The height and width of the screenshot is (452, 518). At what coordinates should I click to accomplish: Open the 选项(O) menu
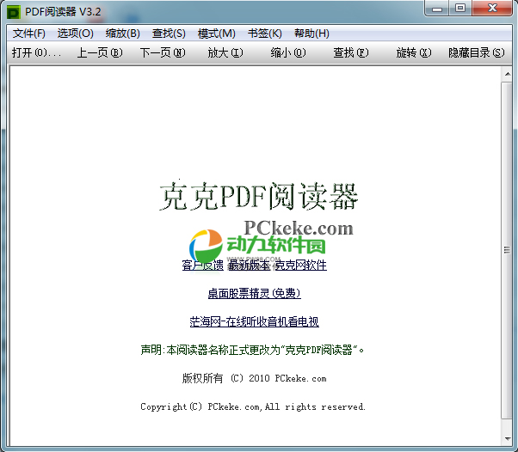pyautogui.click(x=76, y=34)
